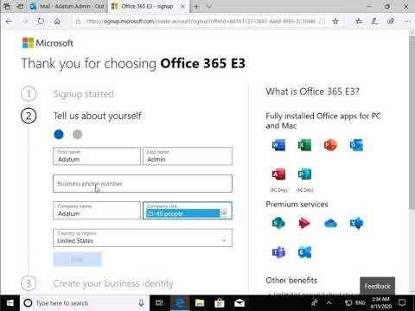Set aside these tabs
Image resolution: width=415 pixels, height=311 pixels.
pyautogui.click(x=20, y=6)
